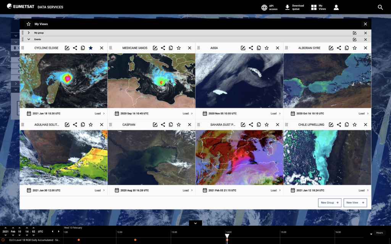Expand the My group section
The width and height of the screenshot is (391, 244).
[x=29, y=33]
